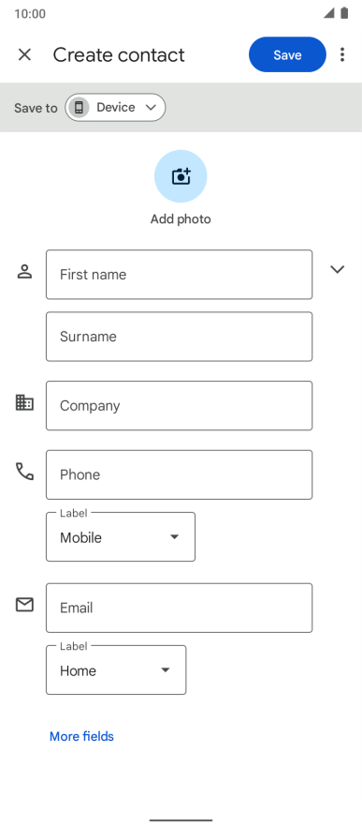Viewport: 362px width, 827px height.
Task: Click the company building icon
Action: [x=24, y=403]
